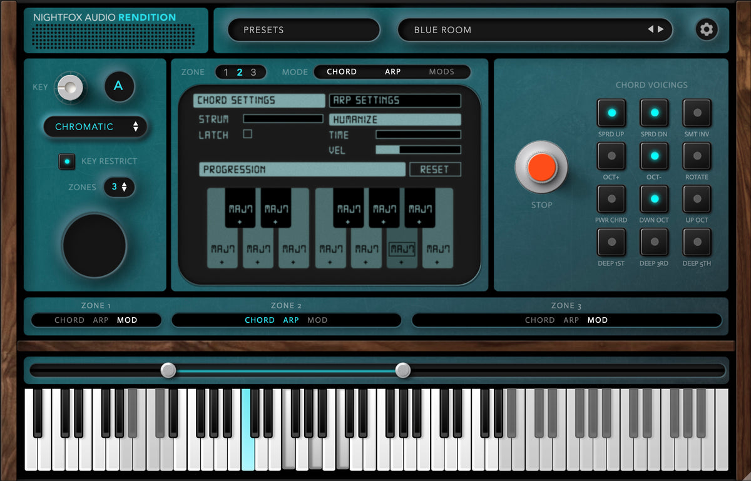This screenshot has height=481, width=751.
Task: Toggle ARP in Zone 3 strip
Action: [571, 320]
